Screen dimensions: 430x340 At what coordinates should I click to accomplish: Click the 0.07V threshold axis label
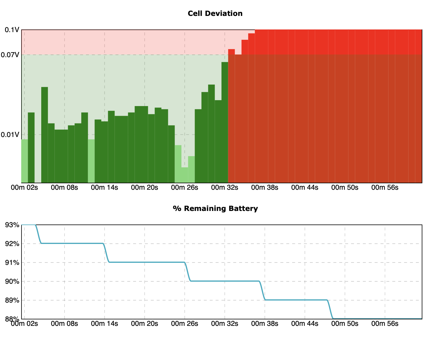(10, 55)
